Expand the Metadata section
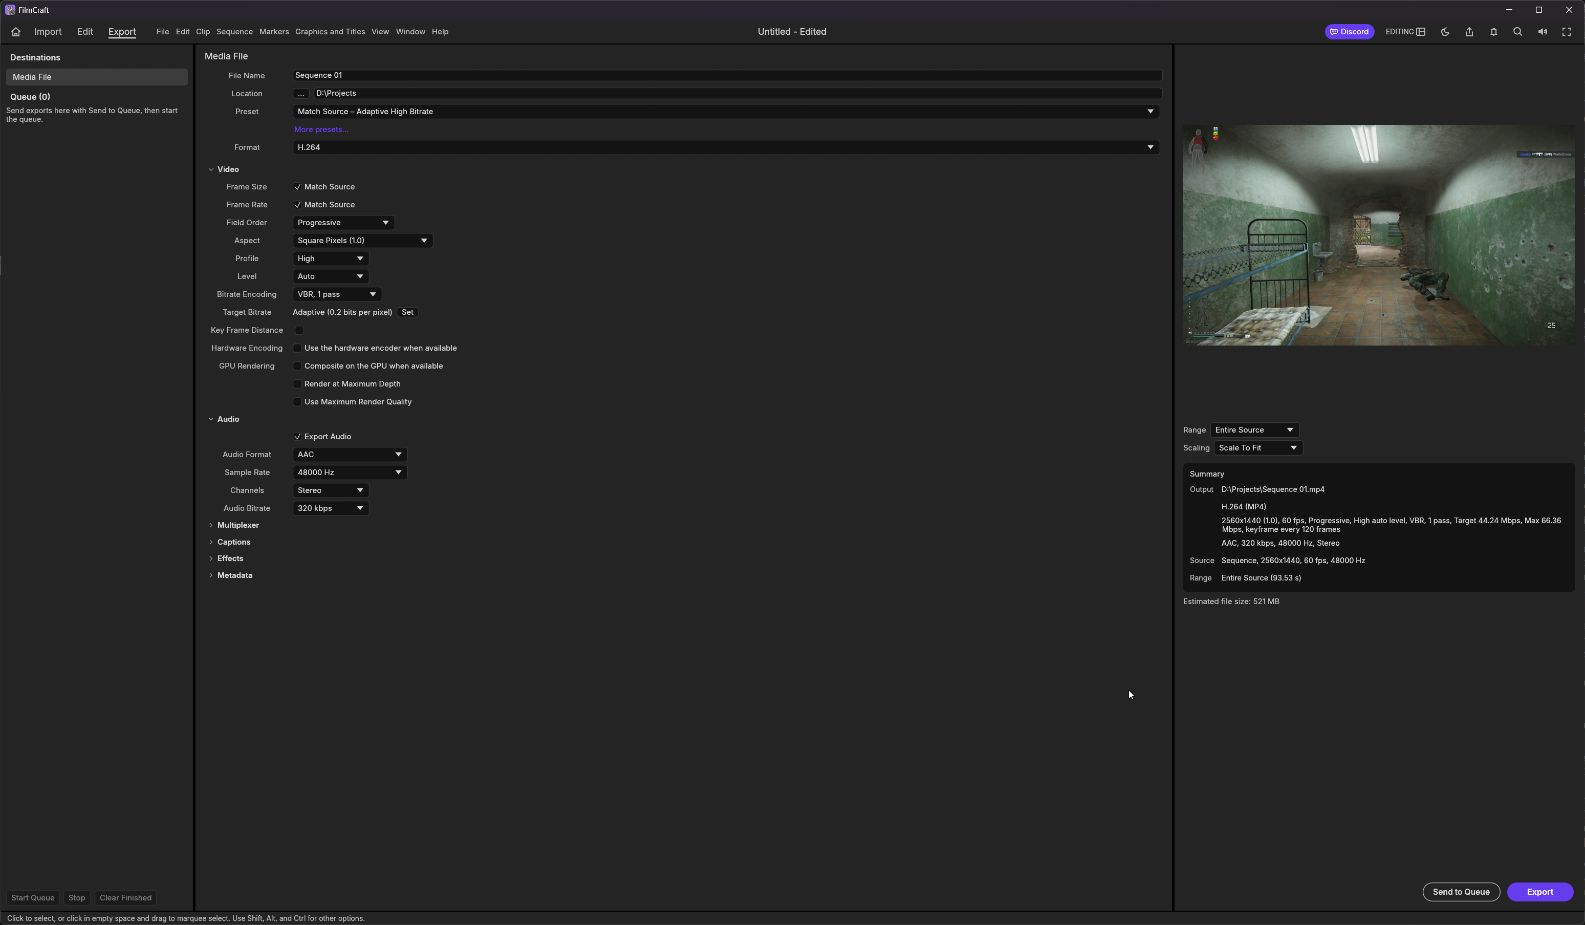 [x=211, y=575]
